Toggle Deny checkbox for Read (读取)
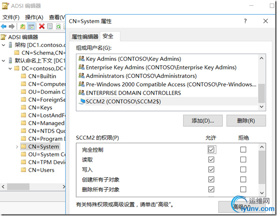 click(x=243, y=159)
